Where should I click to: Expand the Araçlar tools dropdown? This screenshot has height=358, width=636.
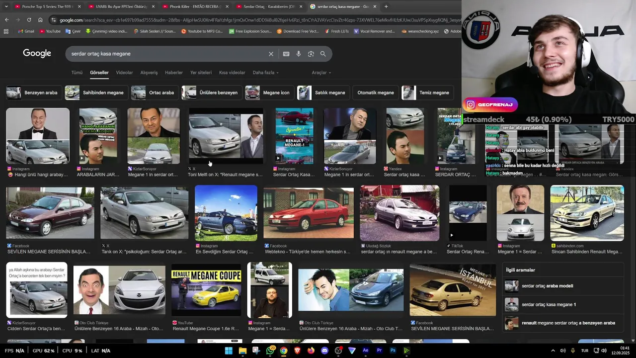tap(321, 73)
